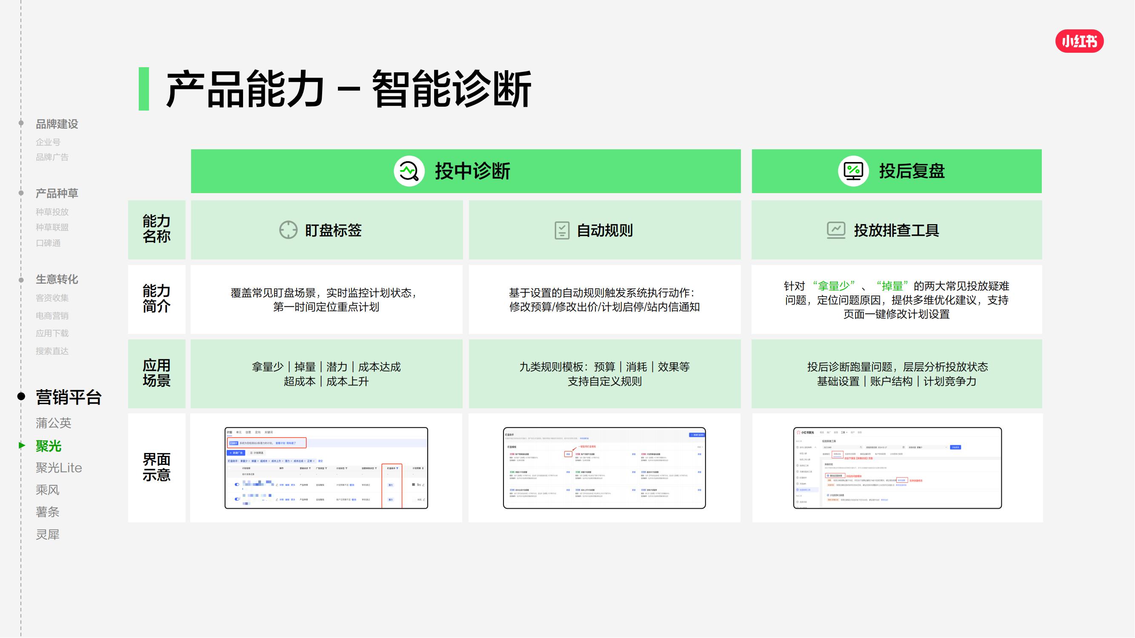Toggle the second plan row switch in 盯盘标签 screenshot

point(237,499)
